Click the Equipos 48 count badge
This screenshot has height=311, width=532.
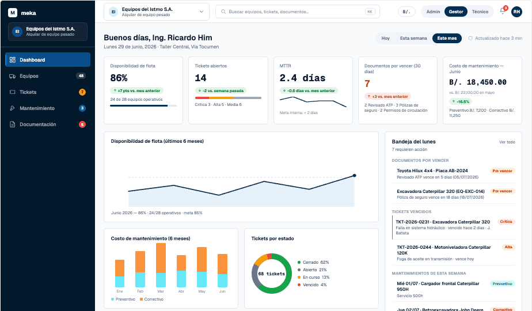(81, 75)
